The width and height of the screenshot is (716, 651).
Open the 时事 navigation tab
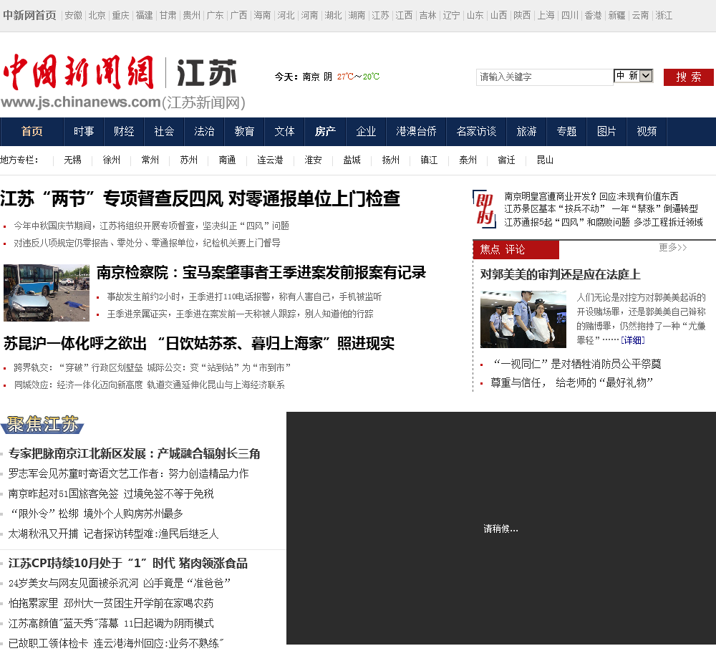coord(84,132)
